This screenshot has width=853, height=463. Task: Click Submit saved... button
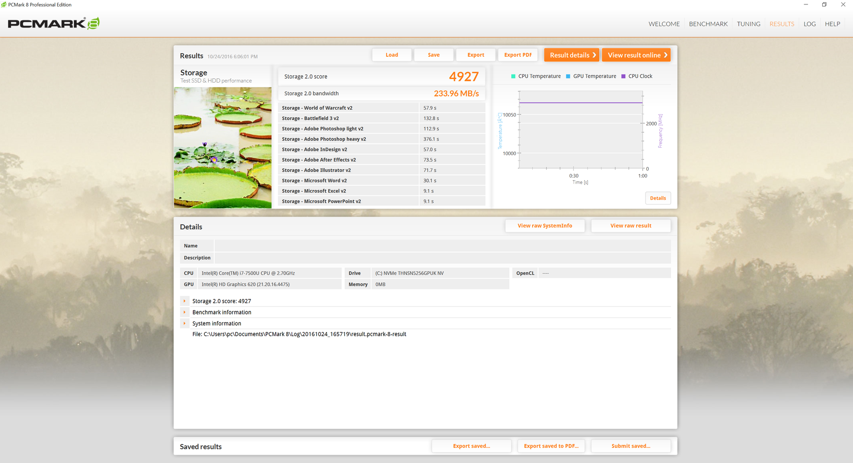click(x=631, y=446)
